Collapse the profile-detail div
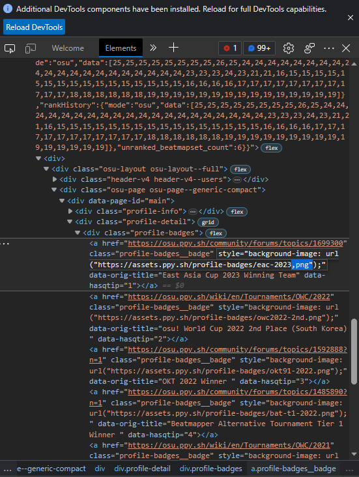359x477 pixels. pyautogui.click(x=70, y=222)
